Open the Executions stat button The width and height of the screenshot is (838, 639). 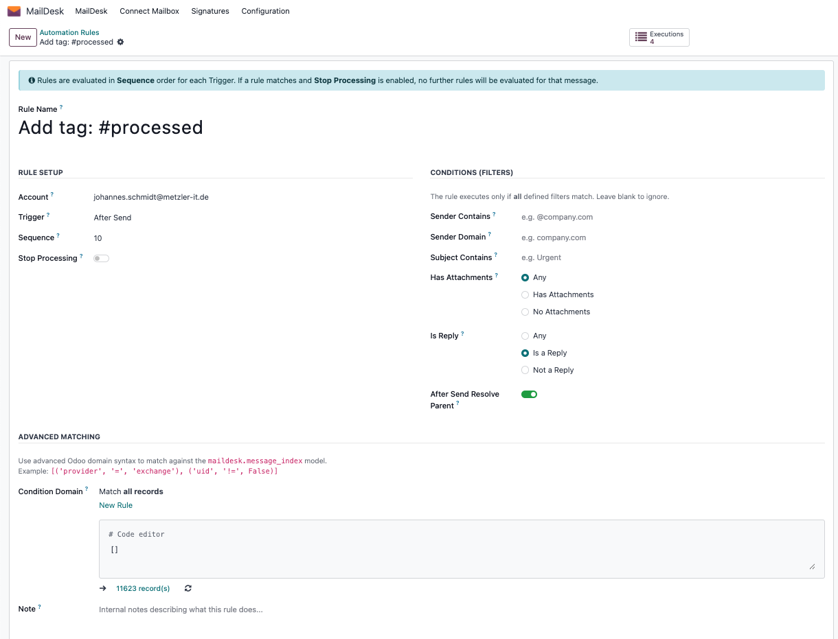tap(659, 37)
